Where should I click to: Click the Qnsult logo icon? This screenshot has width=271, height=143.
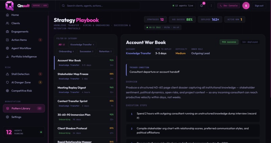(9, 5)
